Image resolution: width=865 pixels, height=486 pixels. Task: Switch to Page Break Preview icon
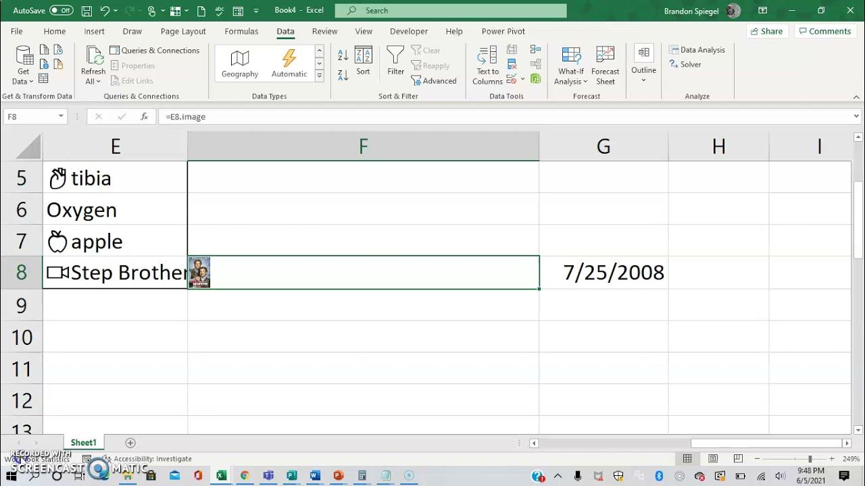tap(738, 459)
